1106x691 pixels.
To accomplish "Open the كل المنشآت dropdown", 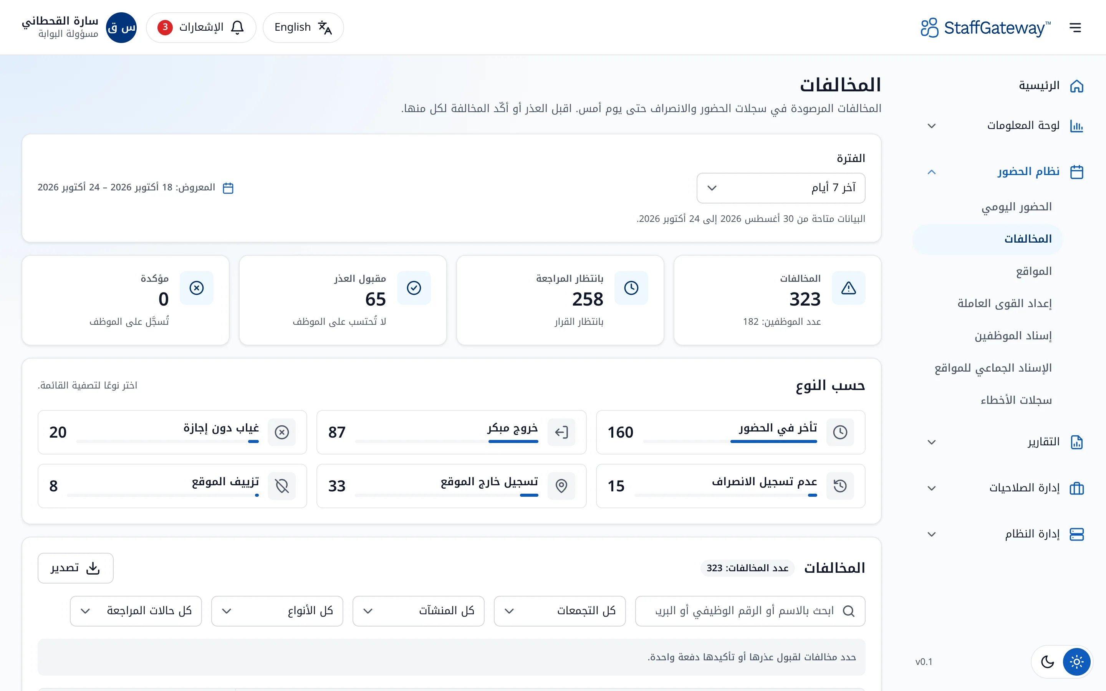I will (418, 611).
